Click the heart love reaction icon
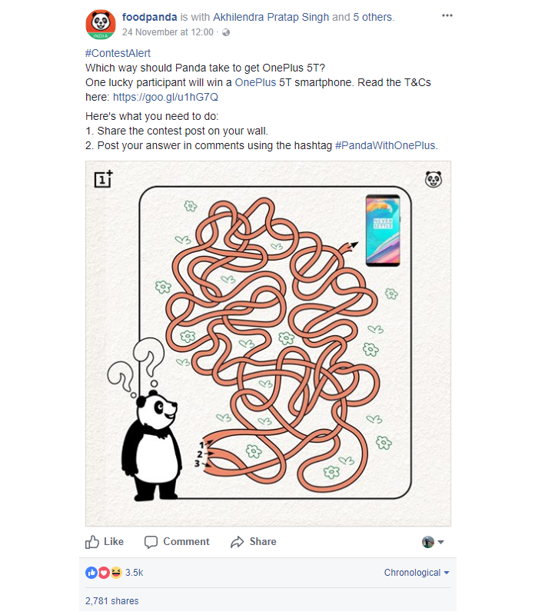The image size is (535, 615). [x=104, y=573]
